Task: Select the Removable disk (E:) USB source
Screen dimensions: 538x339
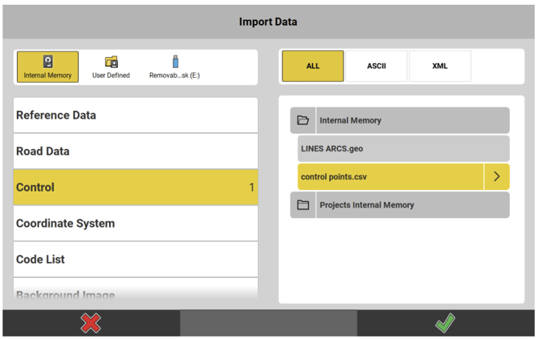Action: pyautogui.click(x=174, y=63)
